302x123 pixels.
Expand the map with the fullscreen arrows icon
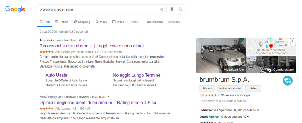[292, 42]
